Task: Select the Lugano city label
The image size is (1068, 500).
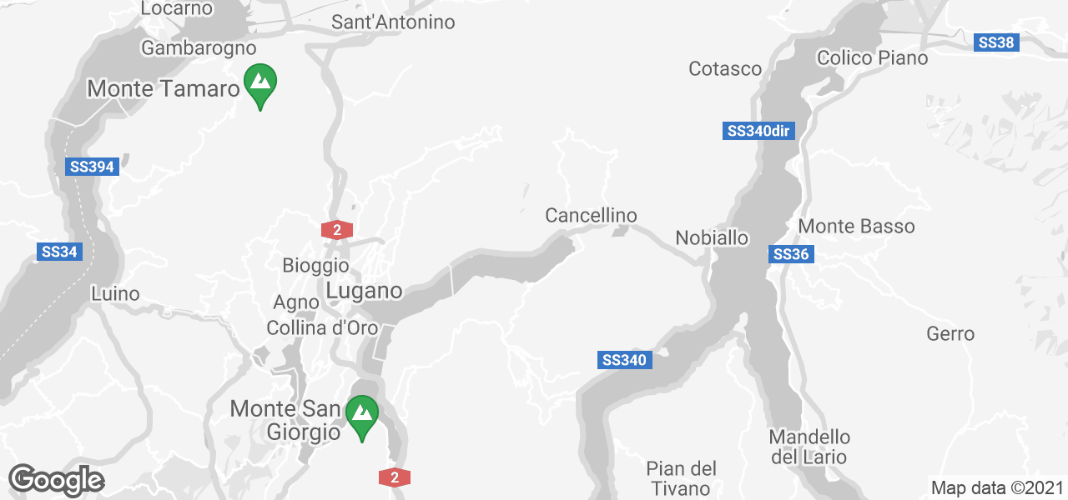Action: [x=365, y=291]
